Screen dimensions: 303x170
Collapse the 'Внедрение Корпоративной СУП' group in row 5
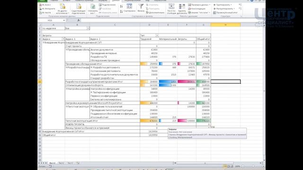[x=44, y=42]
